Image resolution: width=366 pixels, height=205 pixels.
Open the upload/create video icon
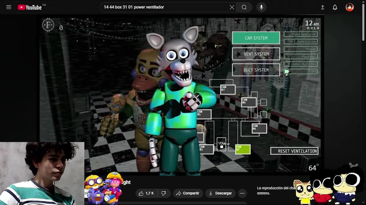[323, 7]
